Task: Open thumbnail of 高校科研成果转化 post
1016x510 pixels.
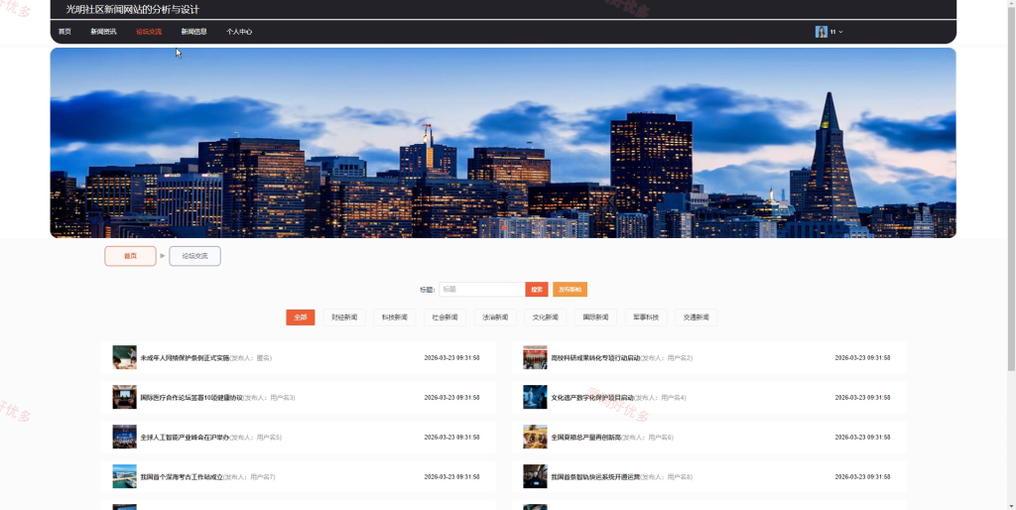Action: [x=535, y=358]
